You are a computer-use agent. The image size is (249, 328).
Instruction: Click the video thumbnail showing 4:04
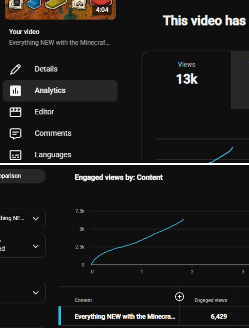click(x=60, y=10)
